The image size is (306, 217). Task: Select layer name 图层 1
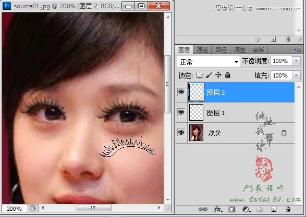[x=216, y=113]
